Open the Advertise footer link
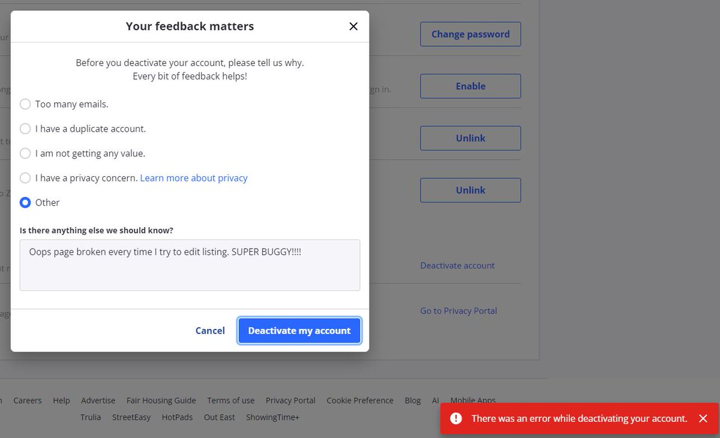Screen dimensions: 720x438 (x=98, y=400)
